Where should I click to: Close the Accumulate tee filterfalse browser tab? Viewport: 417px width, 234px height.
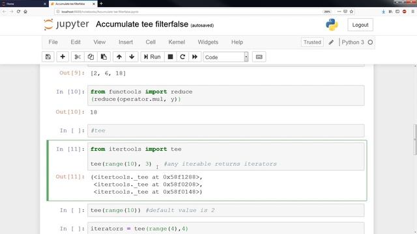(x=94, y=4)
